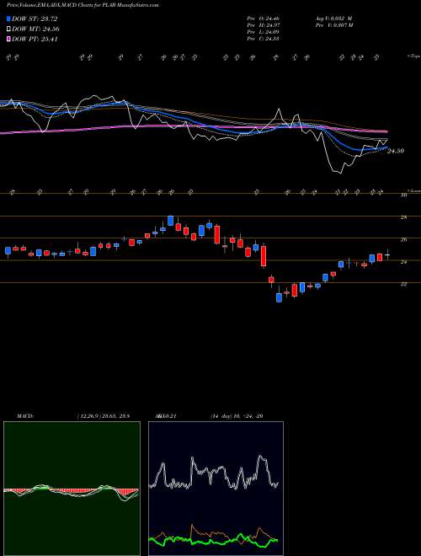The height and width of the screenshot is (556, 421).
Task: Select the DOW PT: 25.41 label
Action: click(35, 39)
